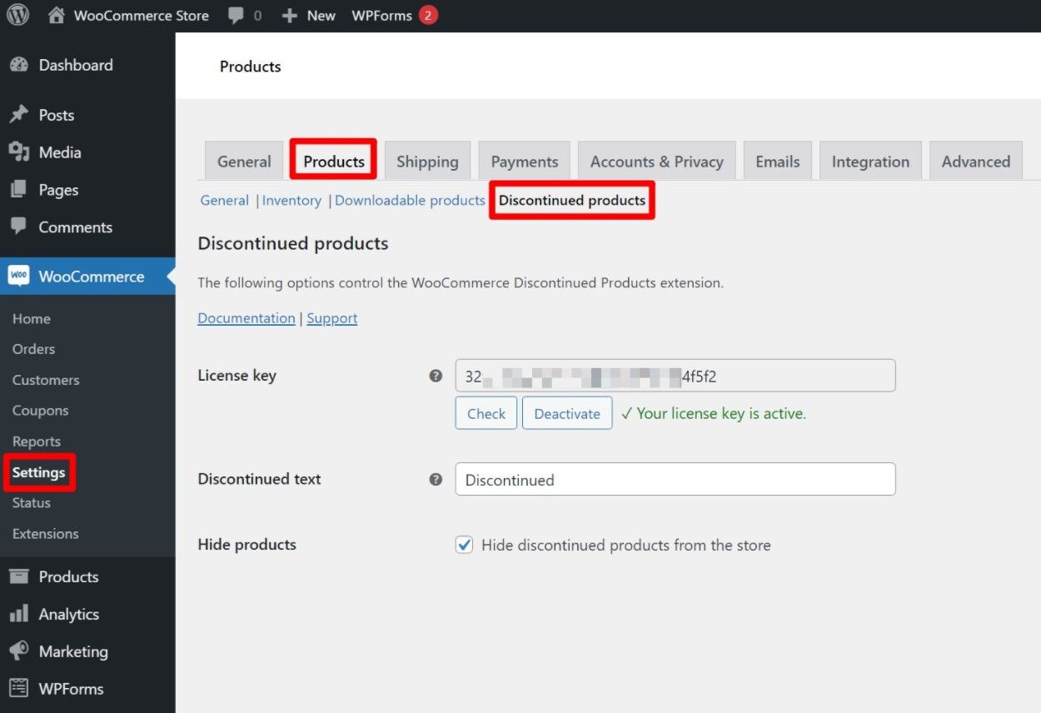Image resolution: width=1041 pixels, height=713 pixels.
Task: Click the WordPress logo icon
Action: pos(17,15)
